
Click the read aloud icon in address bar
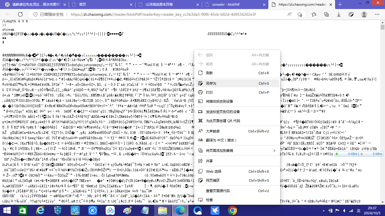pyautogui.click(x=289, y=14)
